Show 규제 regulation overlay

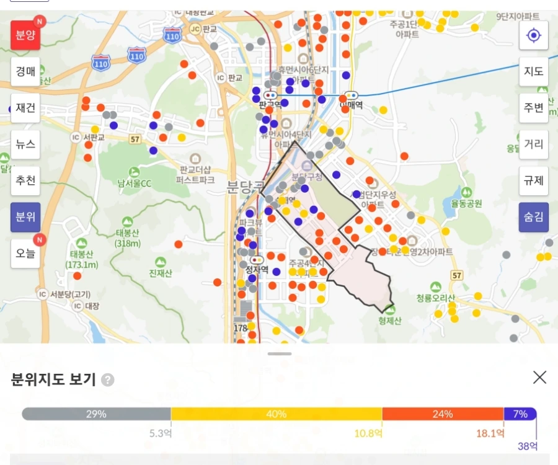coord(533,181)
